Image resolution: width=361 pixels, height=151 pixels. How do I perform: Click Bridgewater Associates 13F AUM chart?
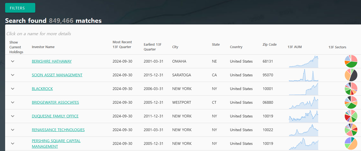(x=304, y=102)
